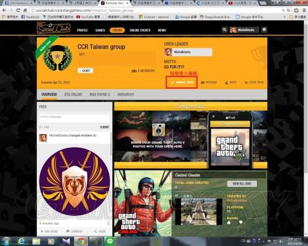Click the Post a message field
Screen dimensions: 308x246
click(x=75, y=118)
